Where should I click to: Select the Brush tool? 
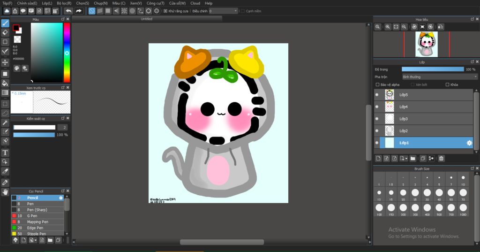[x=5, y=23]
